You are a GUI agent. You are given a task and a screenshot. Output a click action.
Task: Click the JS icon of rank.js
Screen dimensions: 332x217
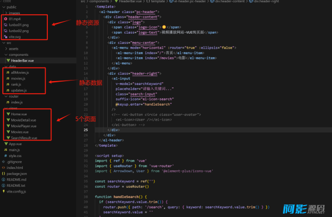(x=8, y=85)
